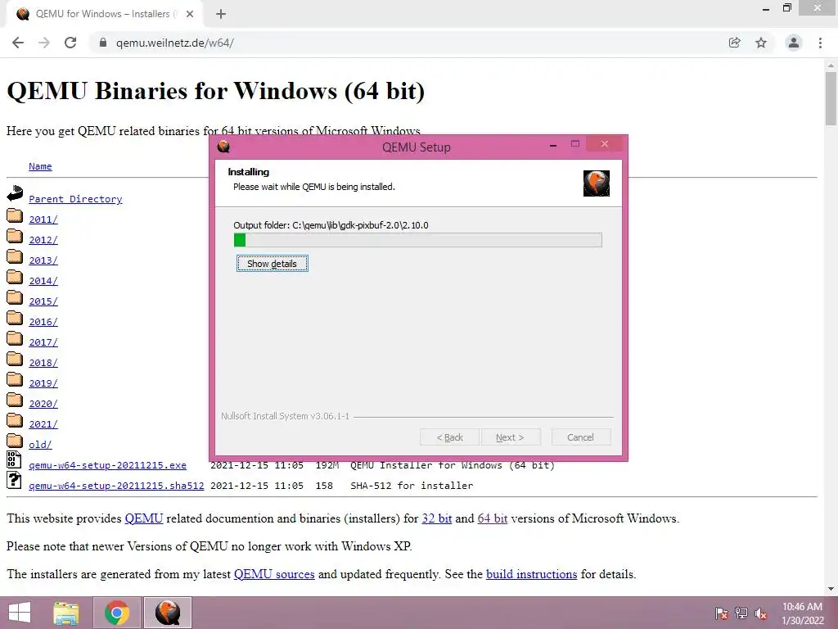Click the page vertical scrollbar thumb

tap(831, 98)
